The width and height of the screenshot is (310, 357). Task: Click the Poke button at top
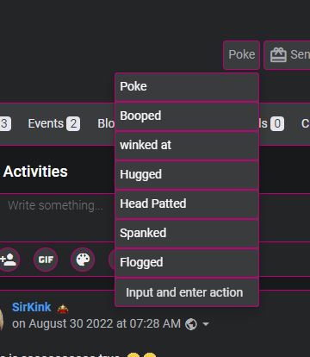(x=241, y=55)
